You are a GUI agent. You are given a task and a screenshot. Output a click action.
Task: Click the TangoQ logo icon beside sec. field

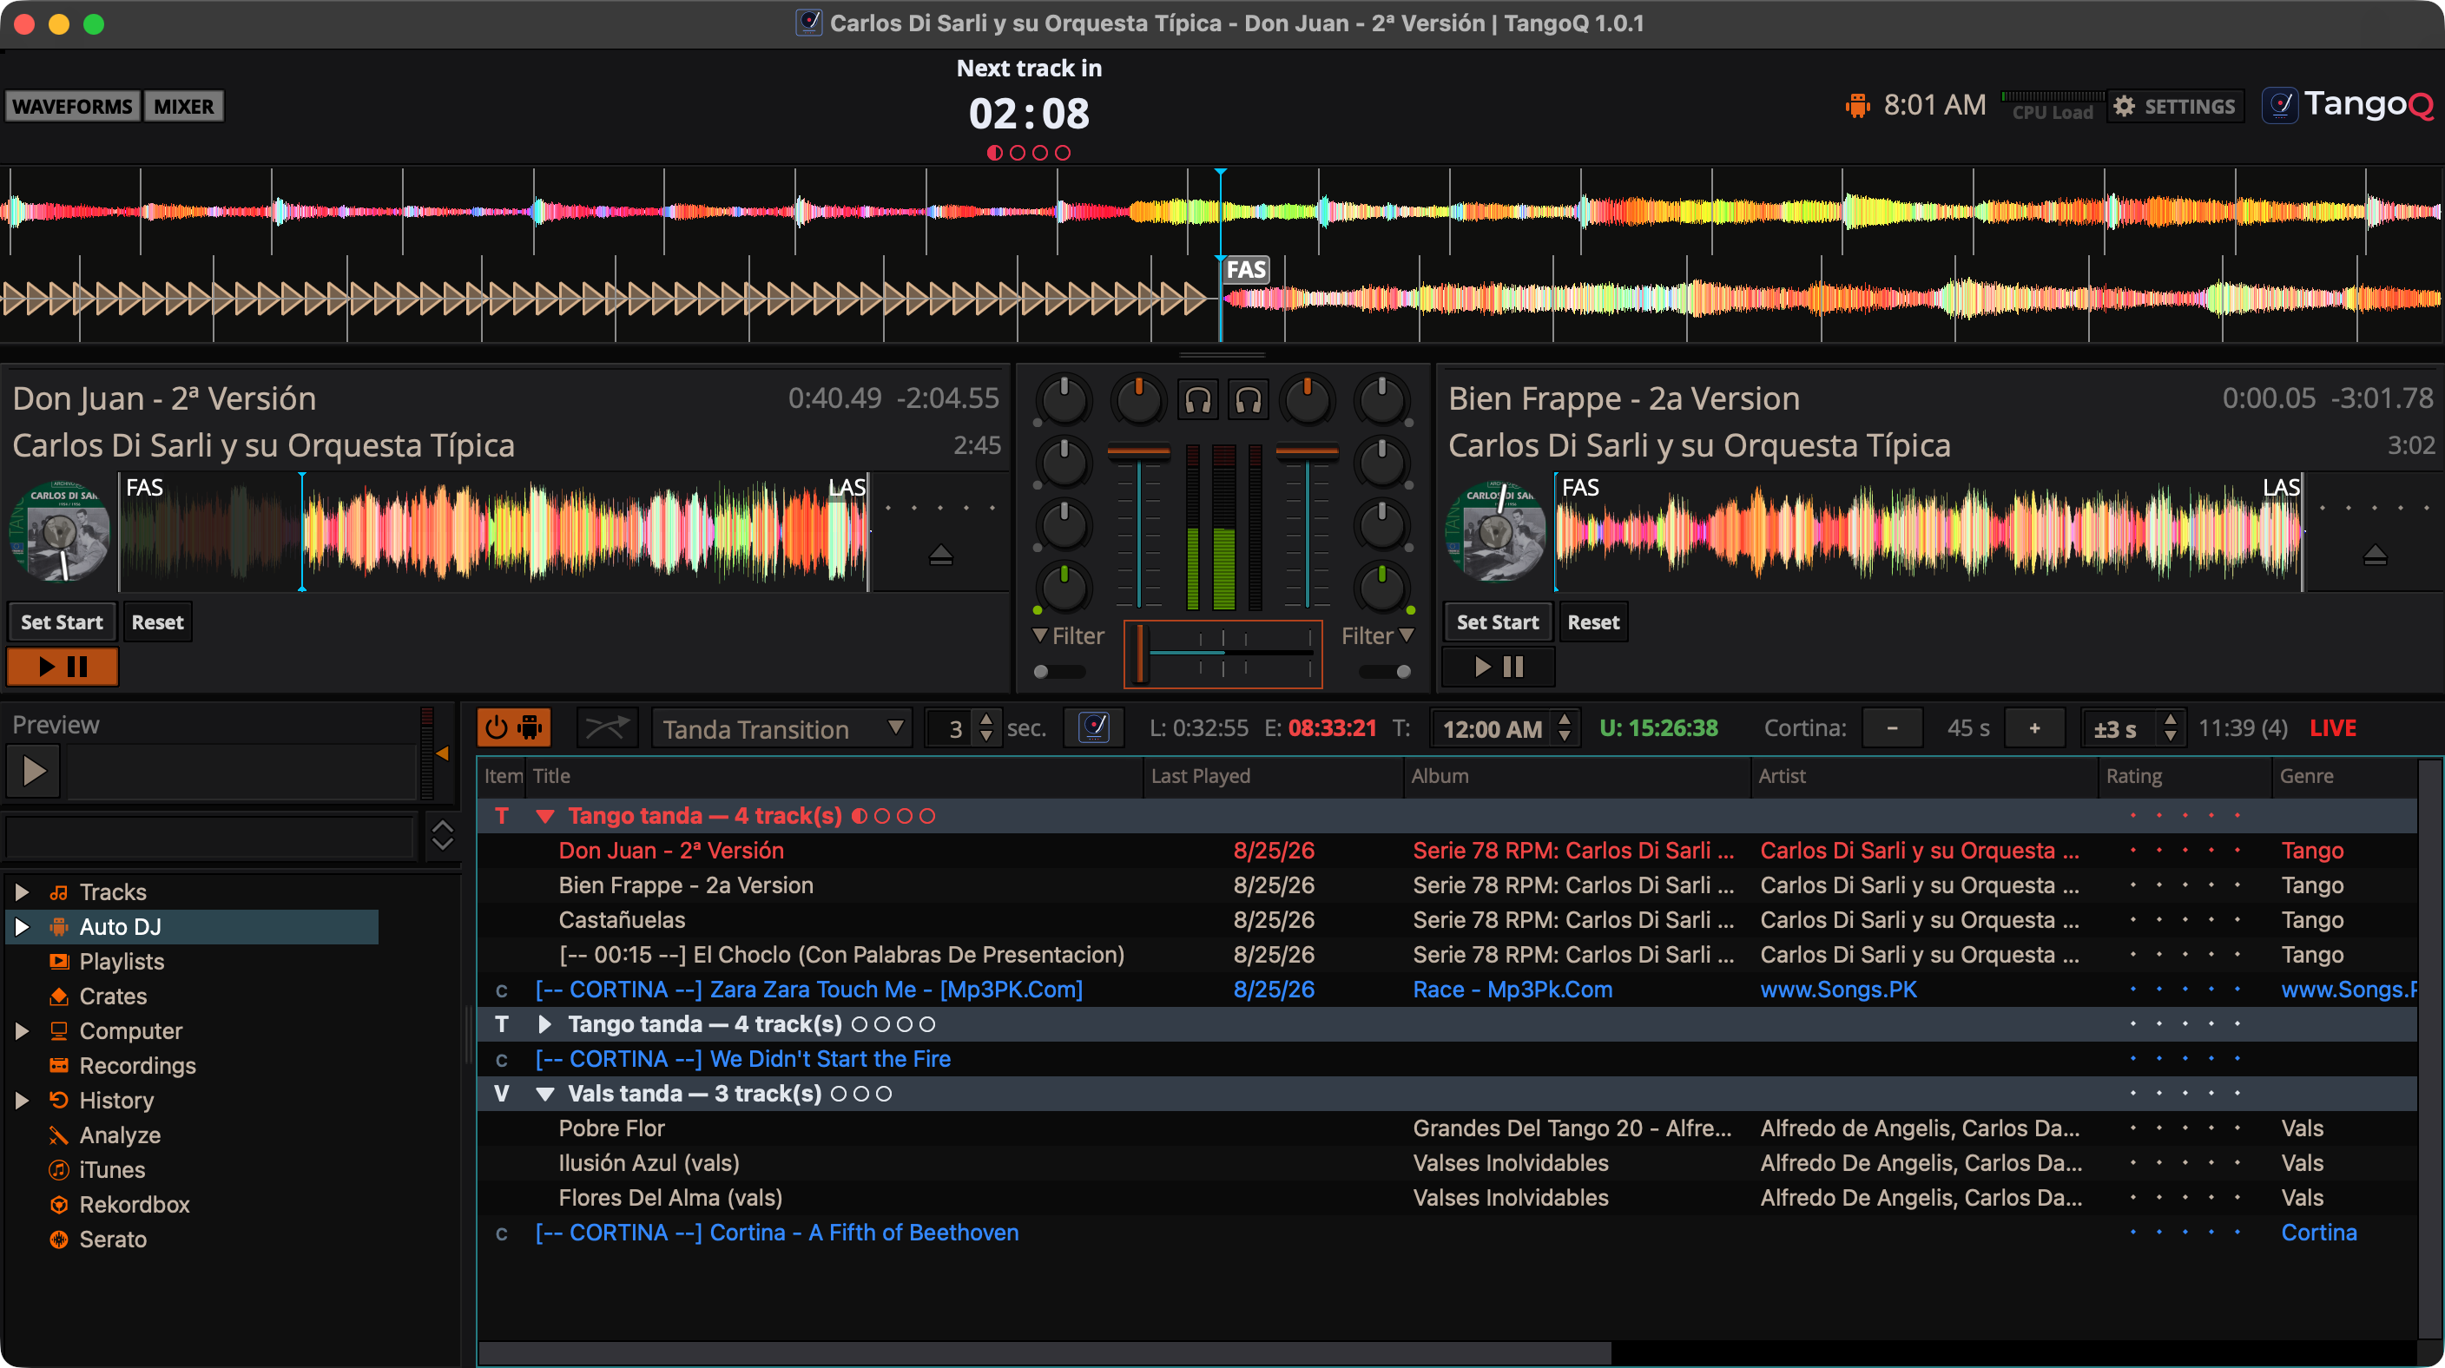click(1093, 727)
